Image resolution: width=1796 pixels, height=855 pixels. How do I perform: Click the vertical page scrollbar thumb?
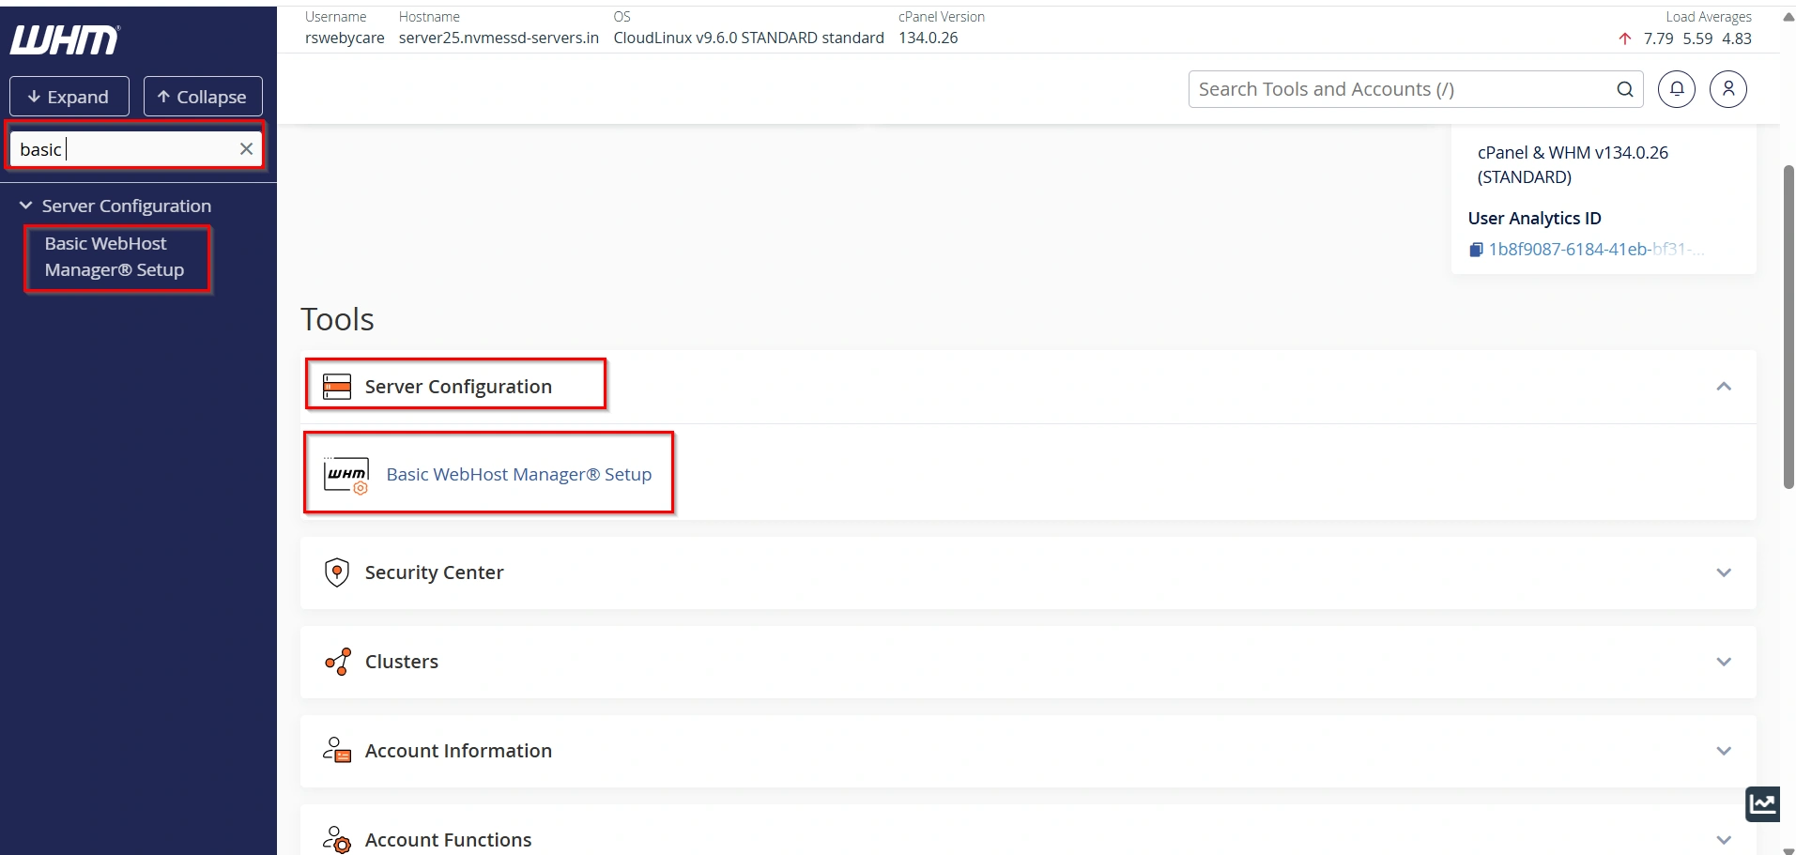click(x=1788, y=327)
